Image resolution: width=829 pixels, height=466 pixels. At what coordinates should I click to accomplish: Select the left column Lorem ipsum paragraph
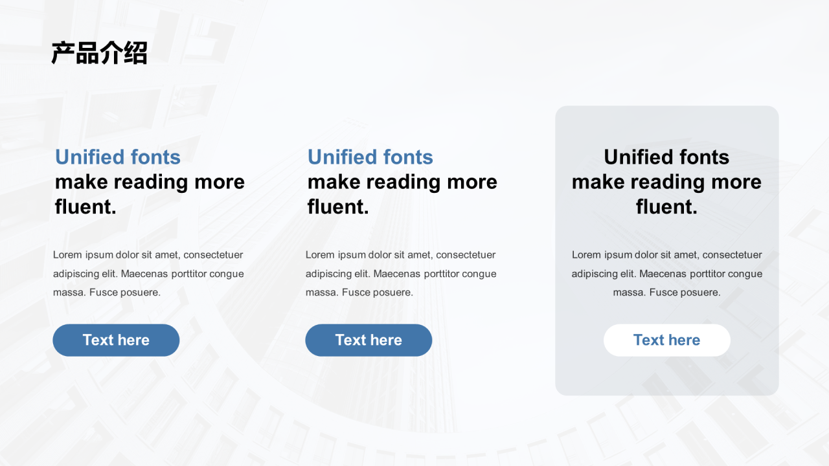click(148, 273)
